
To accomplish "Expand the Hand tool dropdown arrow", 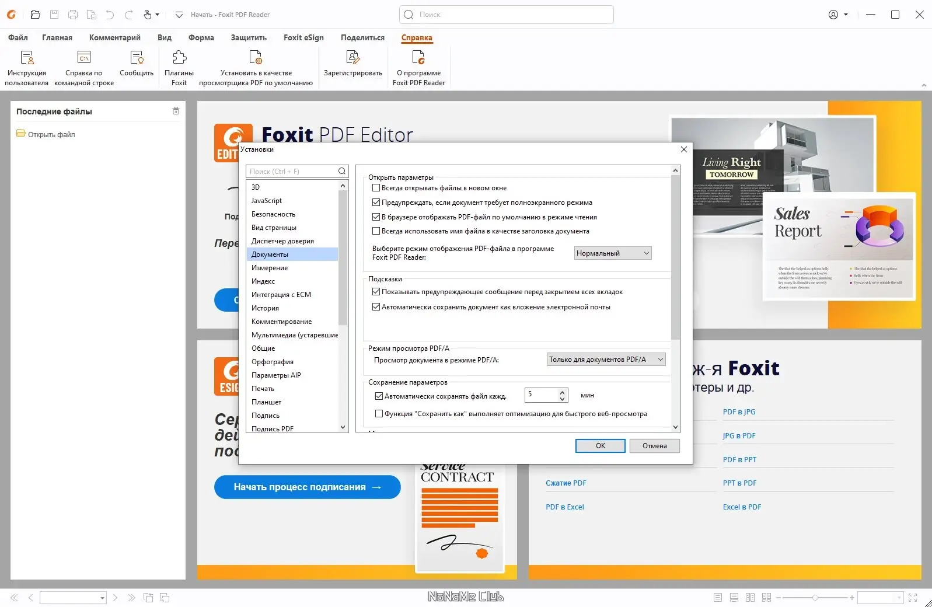I will (157, 15).
